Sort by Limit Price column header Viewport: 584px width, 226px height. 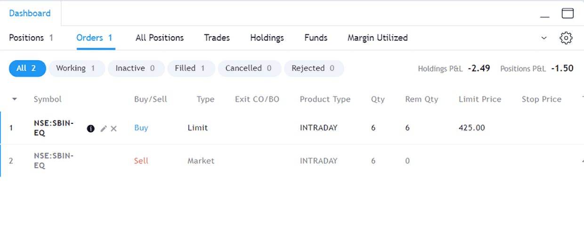coord(480,99)
